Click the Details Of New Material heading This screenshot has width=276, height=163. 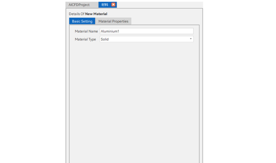pos(88,14)
